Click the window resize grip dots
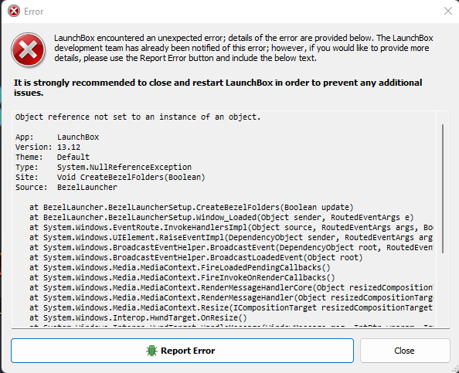The height and width of the screenshot is (373, 459). [455, 369]
